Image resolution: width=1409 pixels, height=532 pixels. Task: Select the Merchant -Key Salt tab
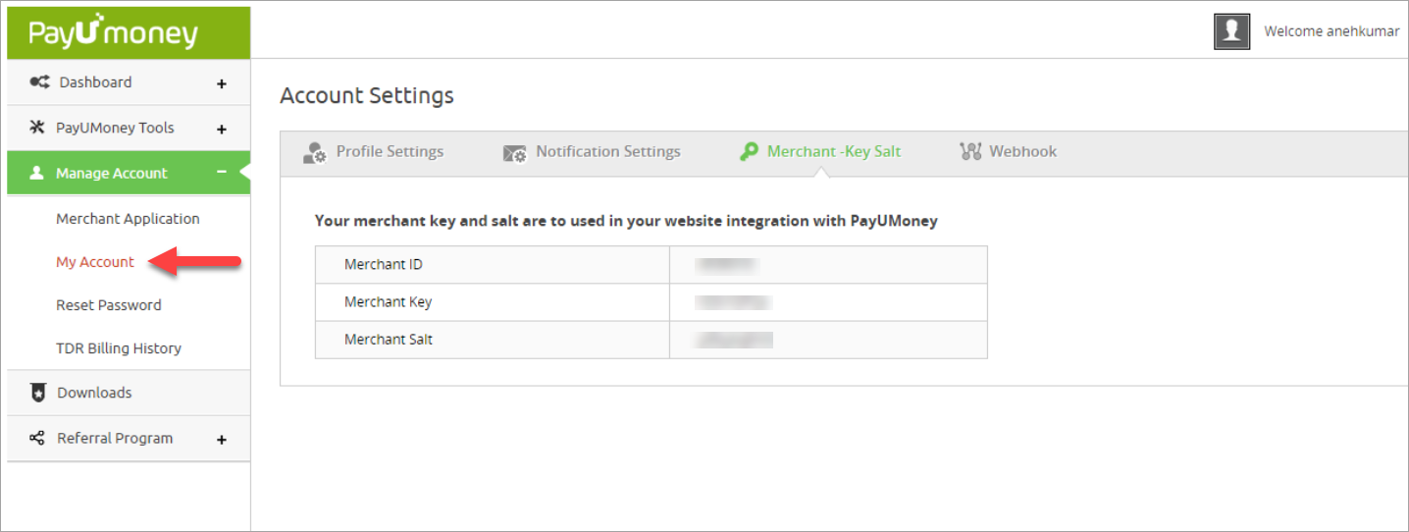pos(819,152)
